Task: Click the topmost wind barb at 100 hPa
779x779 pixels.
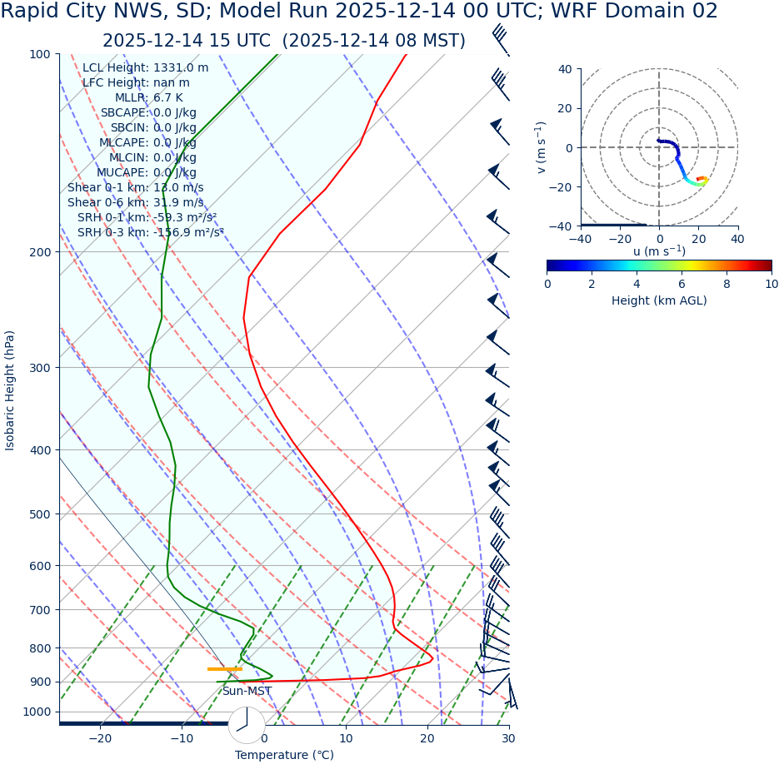Action: 500,35
